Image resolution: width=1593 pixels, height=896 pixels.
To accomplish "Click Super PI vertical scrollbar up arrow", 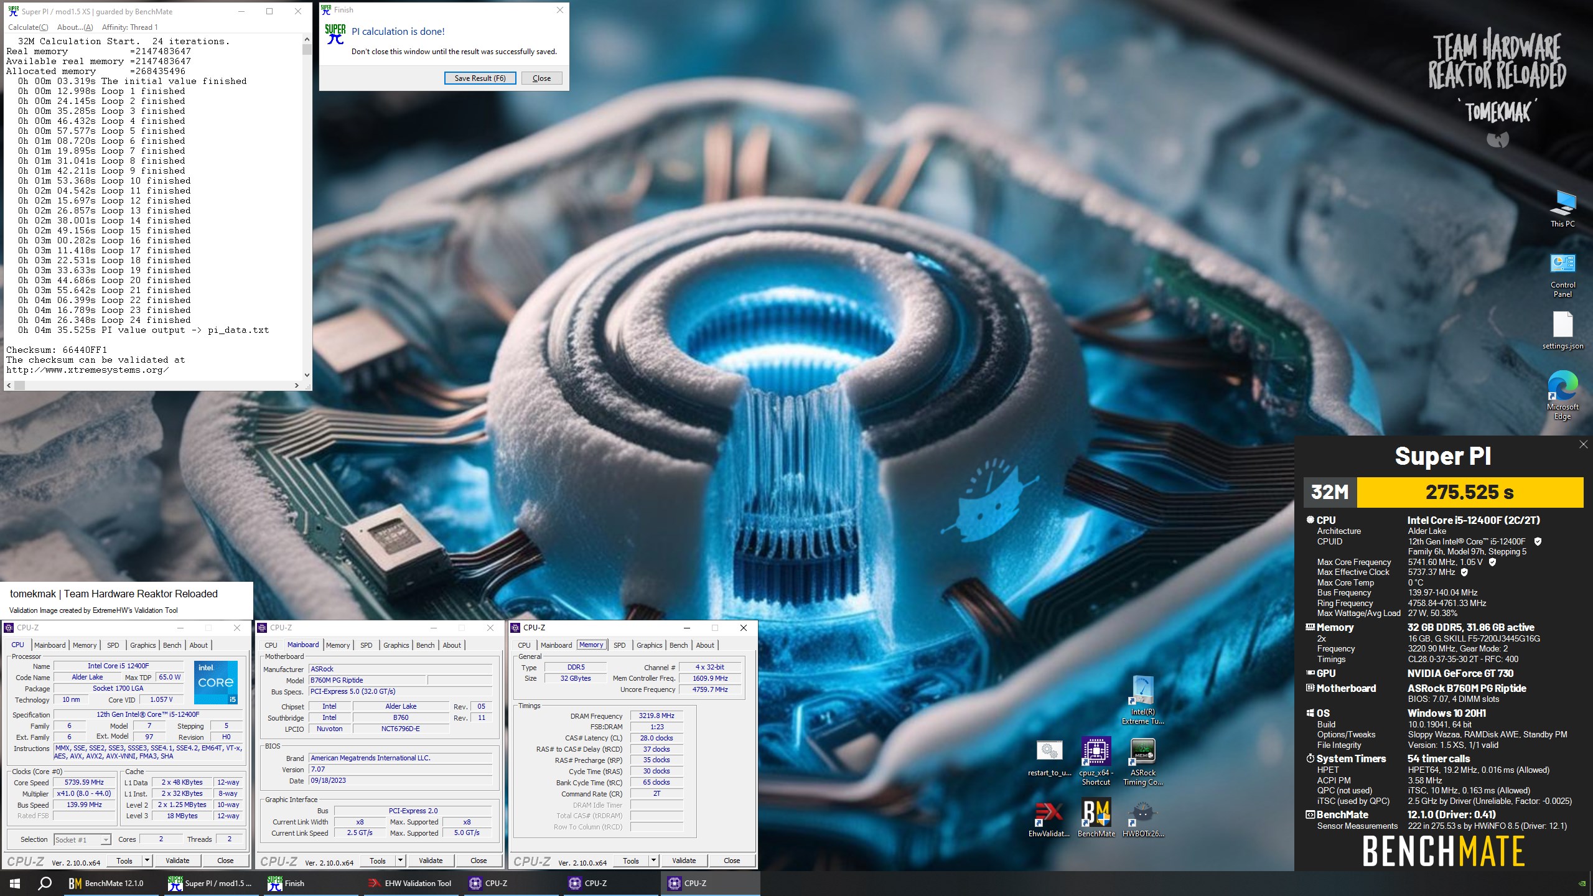I will pos(306,39).
